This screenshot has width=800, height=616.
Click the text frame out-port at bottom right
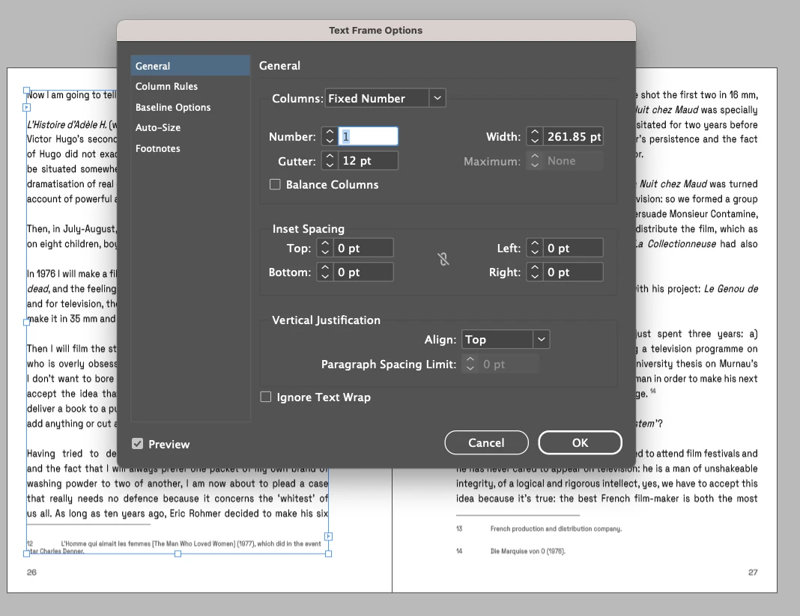(x=329, y=537)
